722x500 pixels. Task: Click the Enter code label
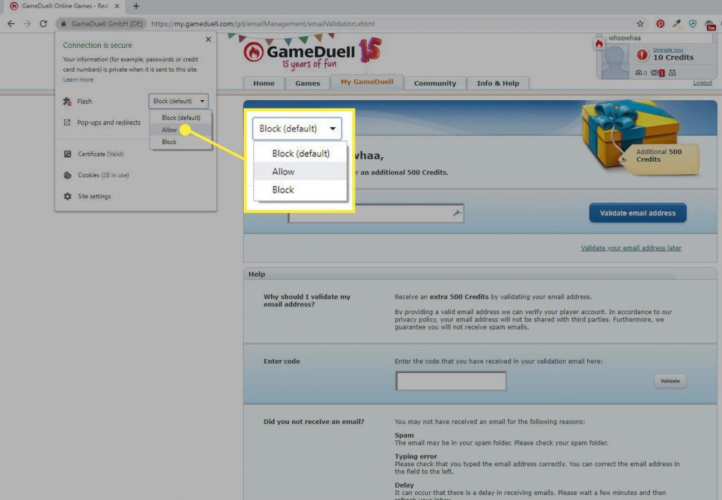[281, 361]
